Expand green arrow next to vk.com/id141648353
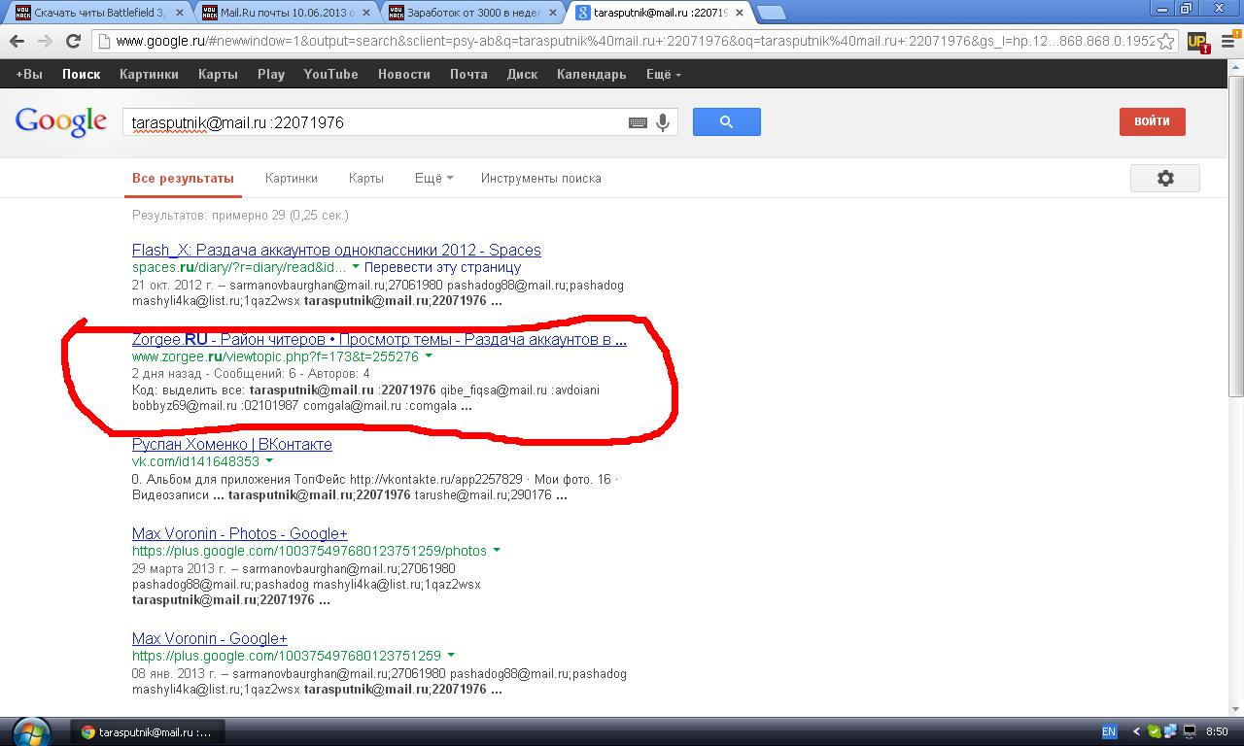1244x746 pixels. point(269,461)
